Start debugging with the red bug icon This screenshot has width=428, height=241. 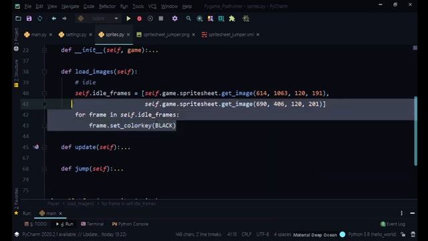pyautogui.click(x=139, y=19)
